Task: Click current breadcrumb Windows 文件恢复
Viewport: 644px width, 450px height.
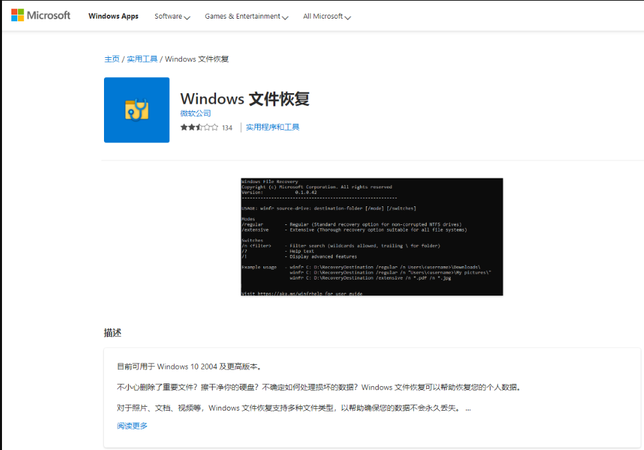Action: tap(197, 59)
